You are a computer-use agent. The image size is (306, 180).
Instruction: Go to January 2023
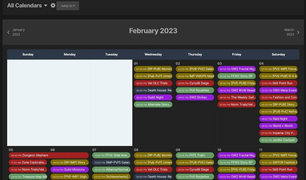pyautogui.click(x=18, y=32)
